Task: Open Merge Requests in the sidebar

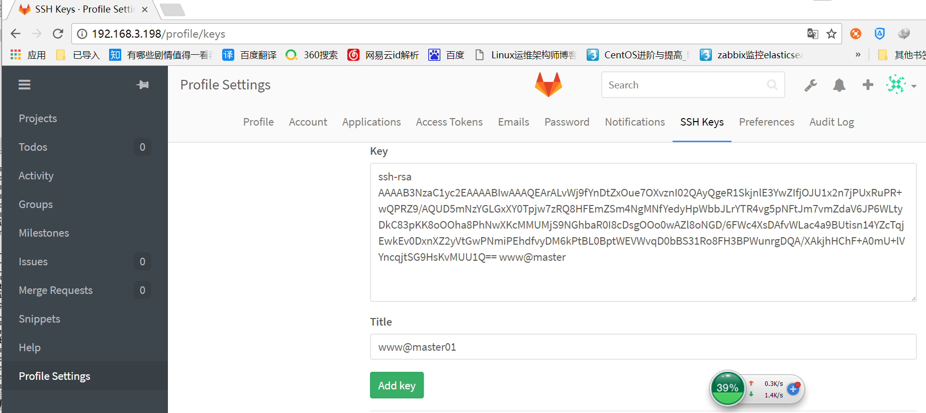Action: point(84,290)
